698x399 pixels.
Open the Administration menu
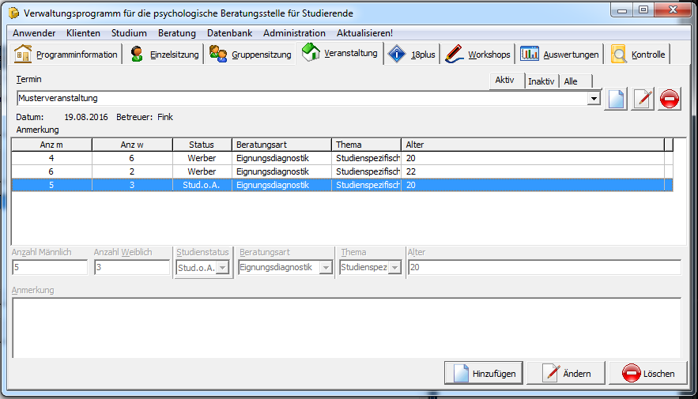[294, 33]
